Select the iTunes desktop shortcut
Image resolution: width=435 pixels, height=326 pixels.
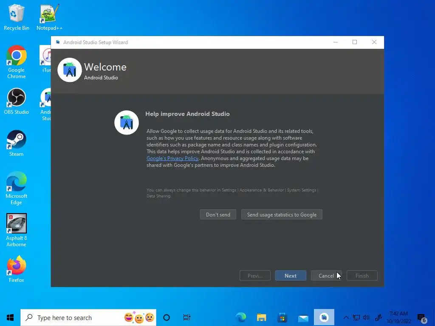(x=45, y=59)
